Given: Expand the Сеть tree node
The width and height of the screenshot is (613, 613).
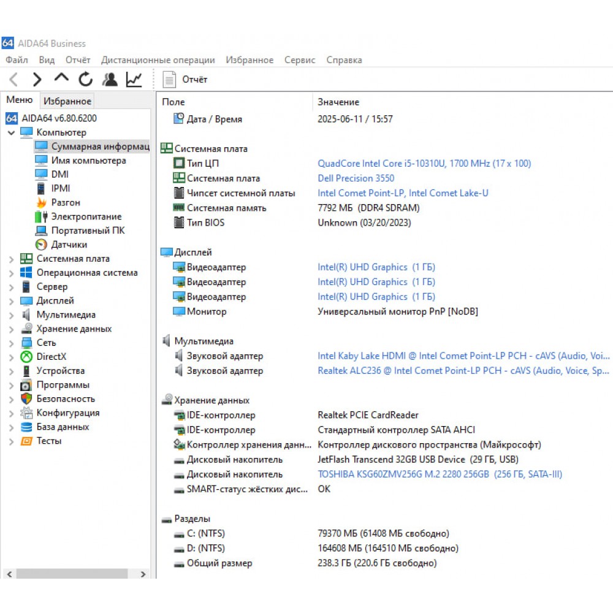Looking at the screenshot, I should (11, 343).
